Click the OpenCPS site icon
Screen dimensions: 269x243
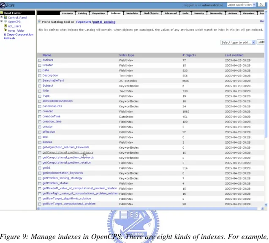coord(5,21)
